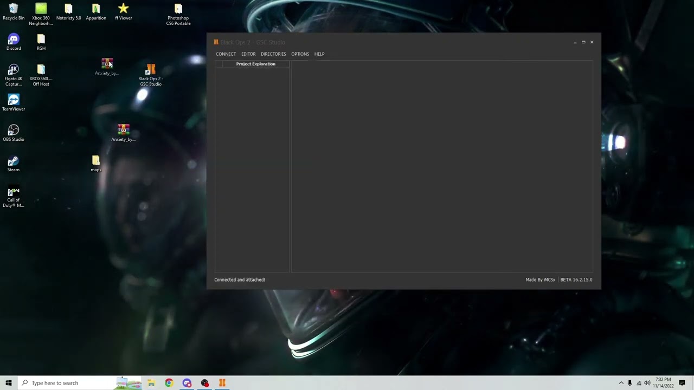Select the OBS Studio desktop icon
694x390 pixels.
14,133
